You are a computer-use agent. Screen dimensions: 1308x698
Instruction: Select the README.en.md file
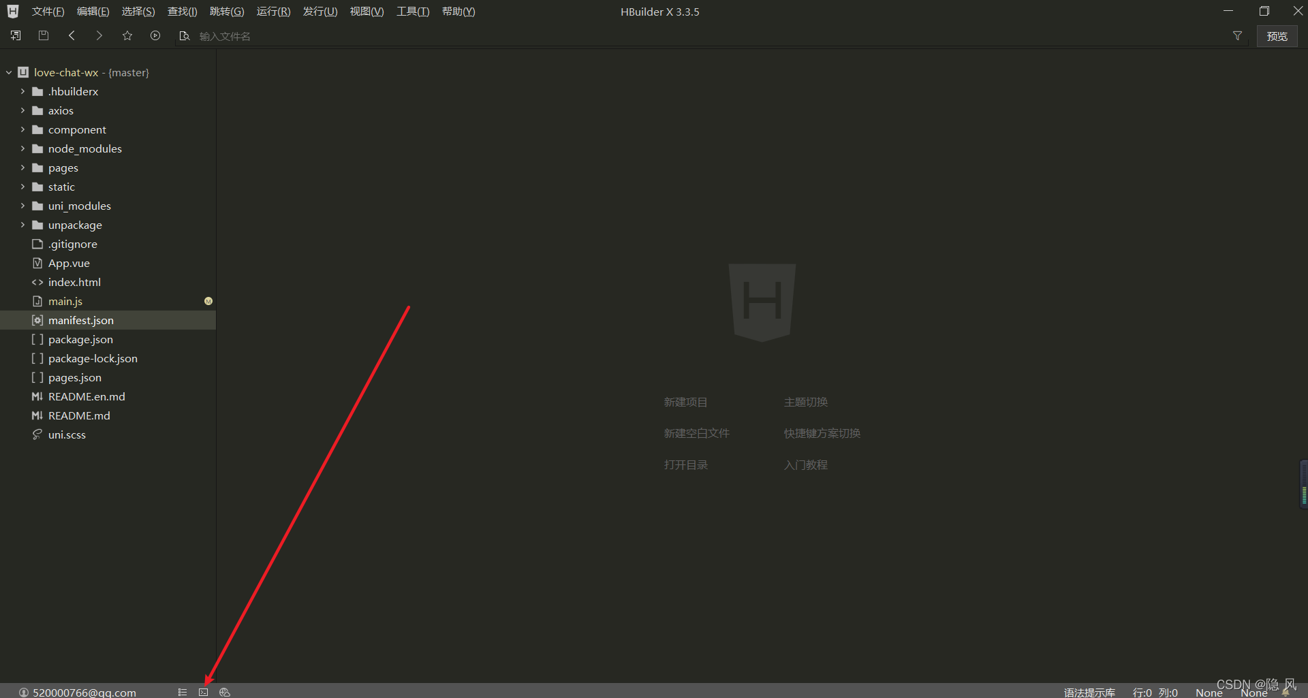click(x=108, y=396)
